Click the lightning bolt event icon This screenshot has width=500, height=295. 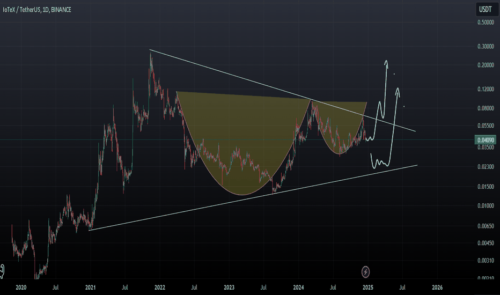click(x=365, y=272)
